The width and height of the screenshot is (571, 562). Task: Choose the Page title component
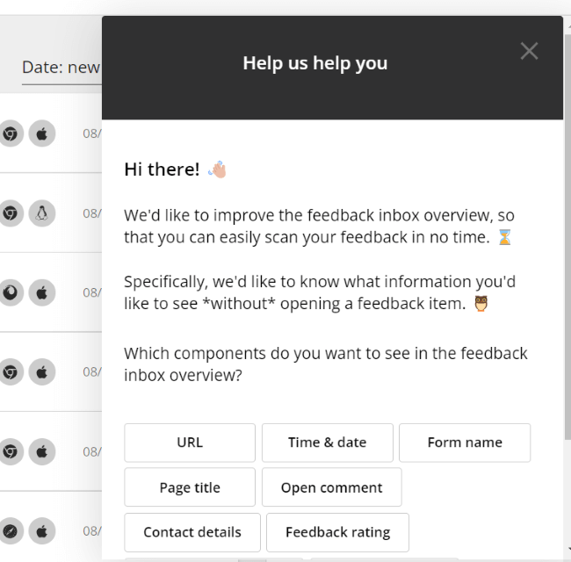[190, 487]
